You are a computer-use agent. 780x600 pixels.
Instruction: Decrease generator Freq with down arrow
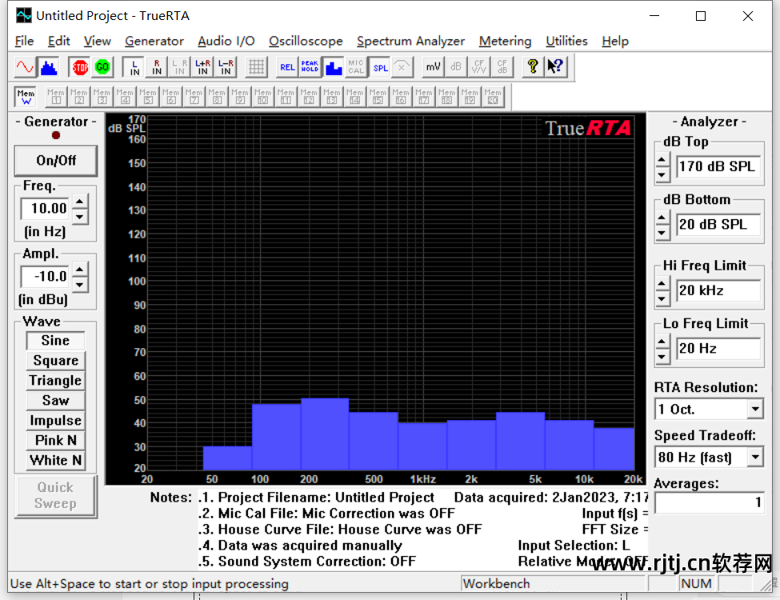[79, 217]
